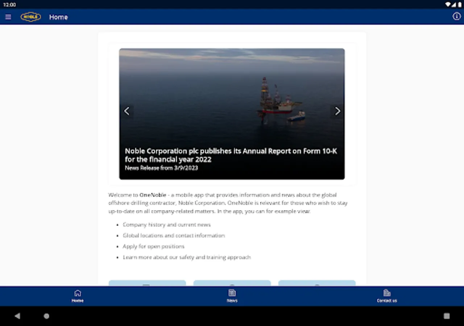Select 'Apply for open positions' bullet
Image resolution: width=464 pixels, height=326 pixels.
coord(154,246)
